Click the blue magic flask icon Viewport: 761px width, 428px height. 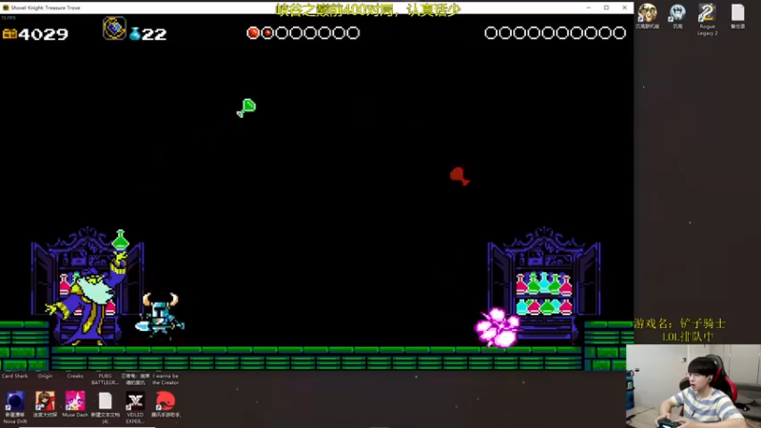135,33
